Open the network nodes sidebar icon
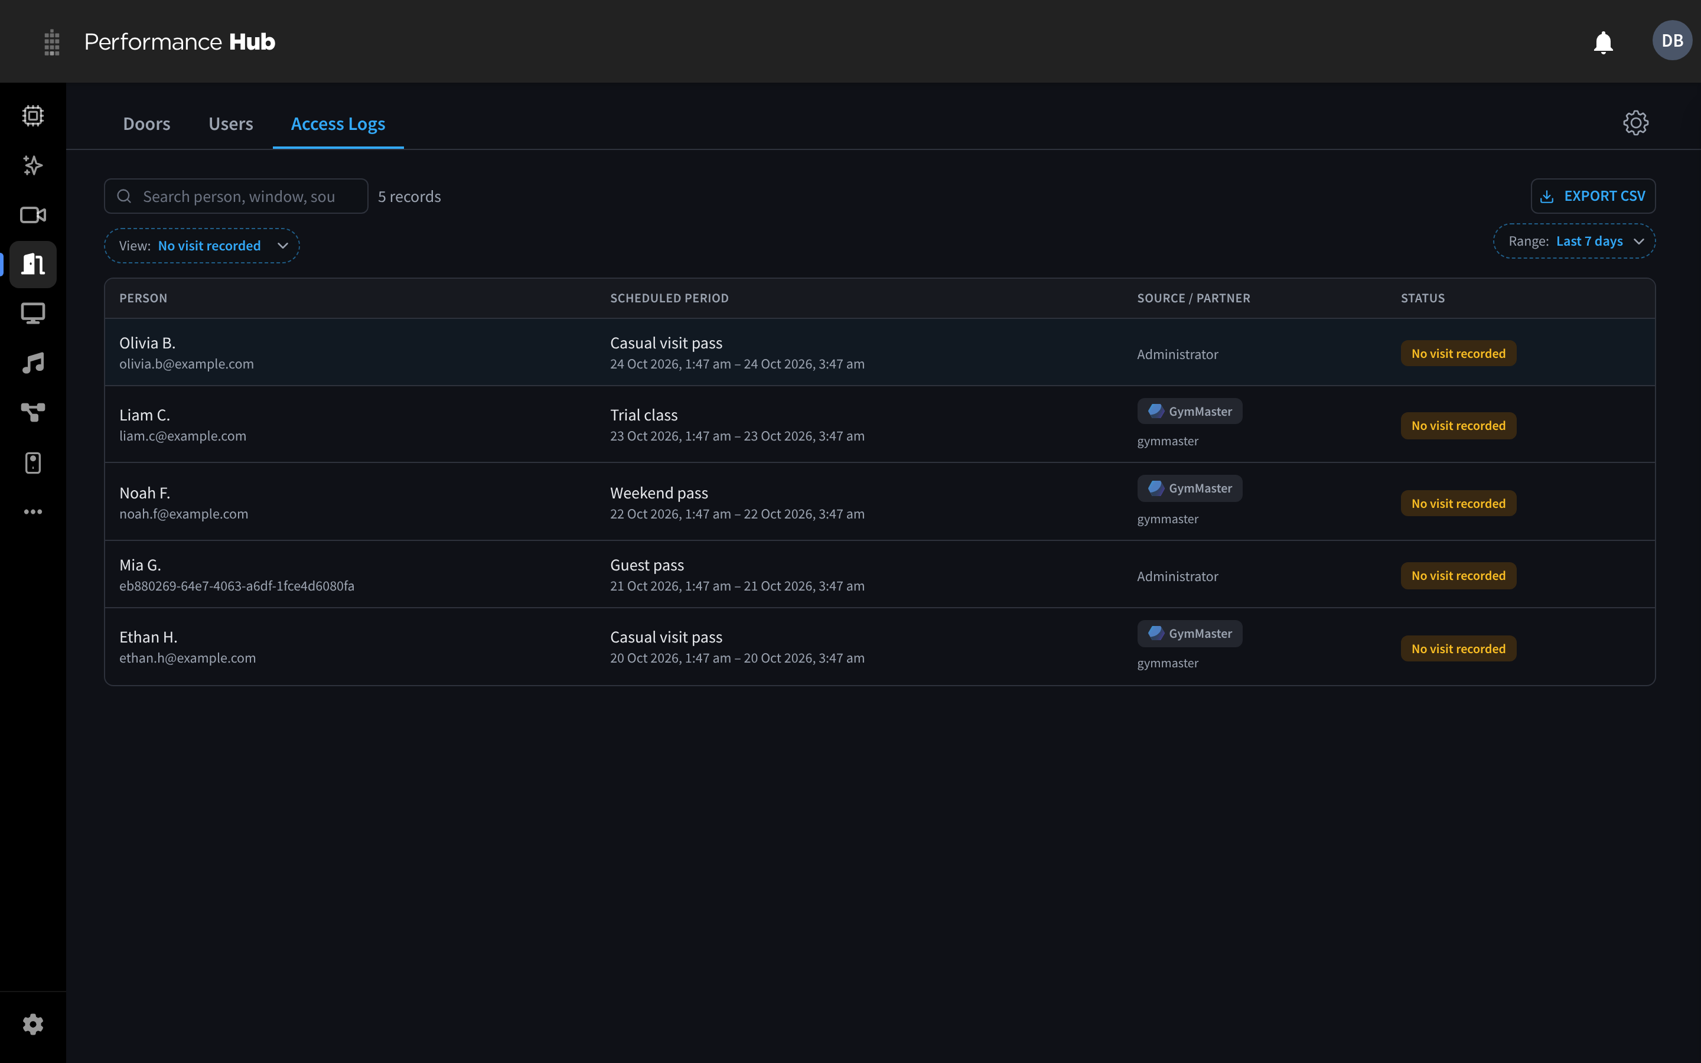1701x1063 pixels. (33, 413)
